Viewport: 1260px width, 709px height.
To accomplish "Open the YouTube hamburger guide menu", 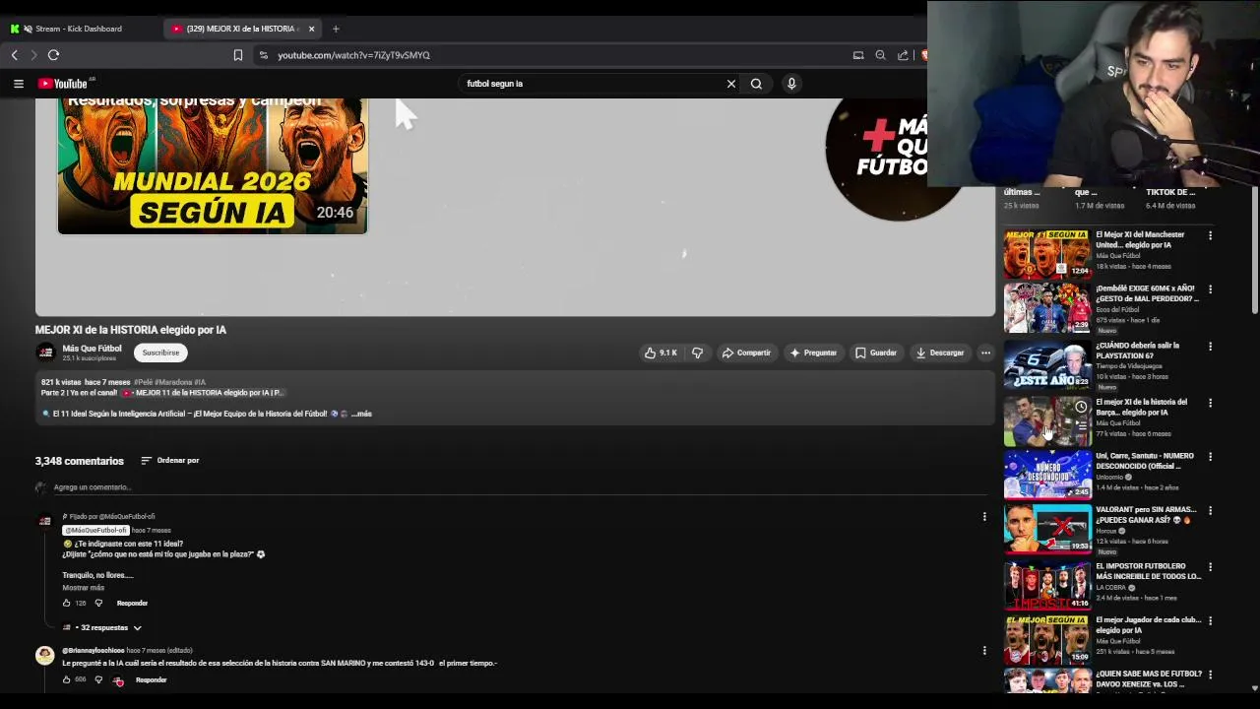I will [18, 84].
